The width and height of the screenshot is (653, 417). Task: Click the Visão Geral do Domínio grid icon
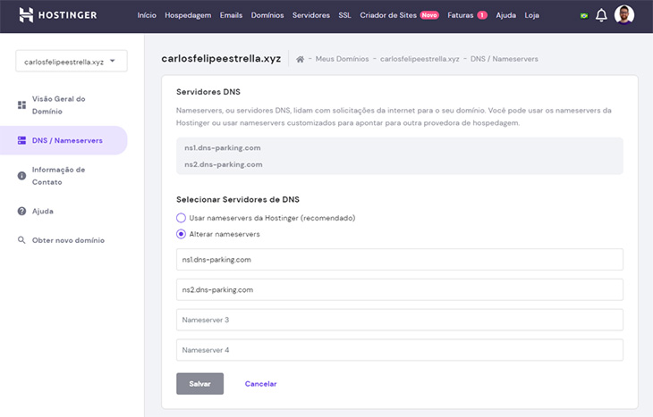tap(21, 104)
